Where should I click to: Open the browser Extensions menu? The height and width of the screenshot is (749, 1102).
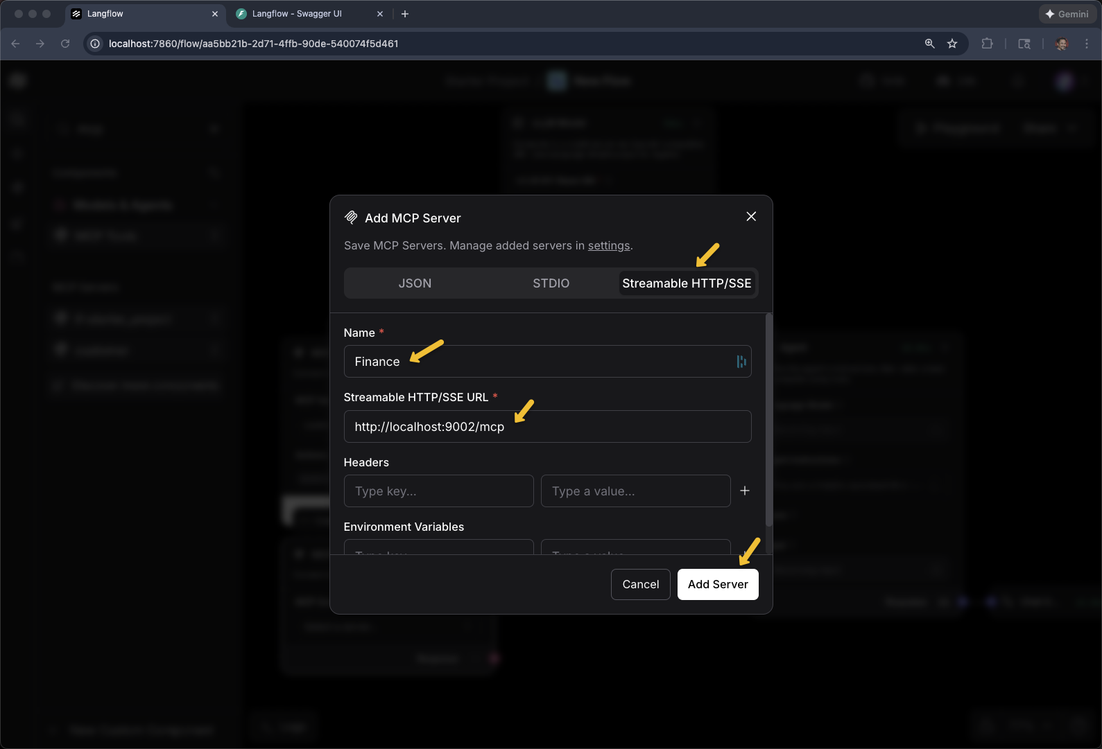(x=987, y=44)
